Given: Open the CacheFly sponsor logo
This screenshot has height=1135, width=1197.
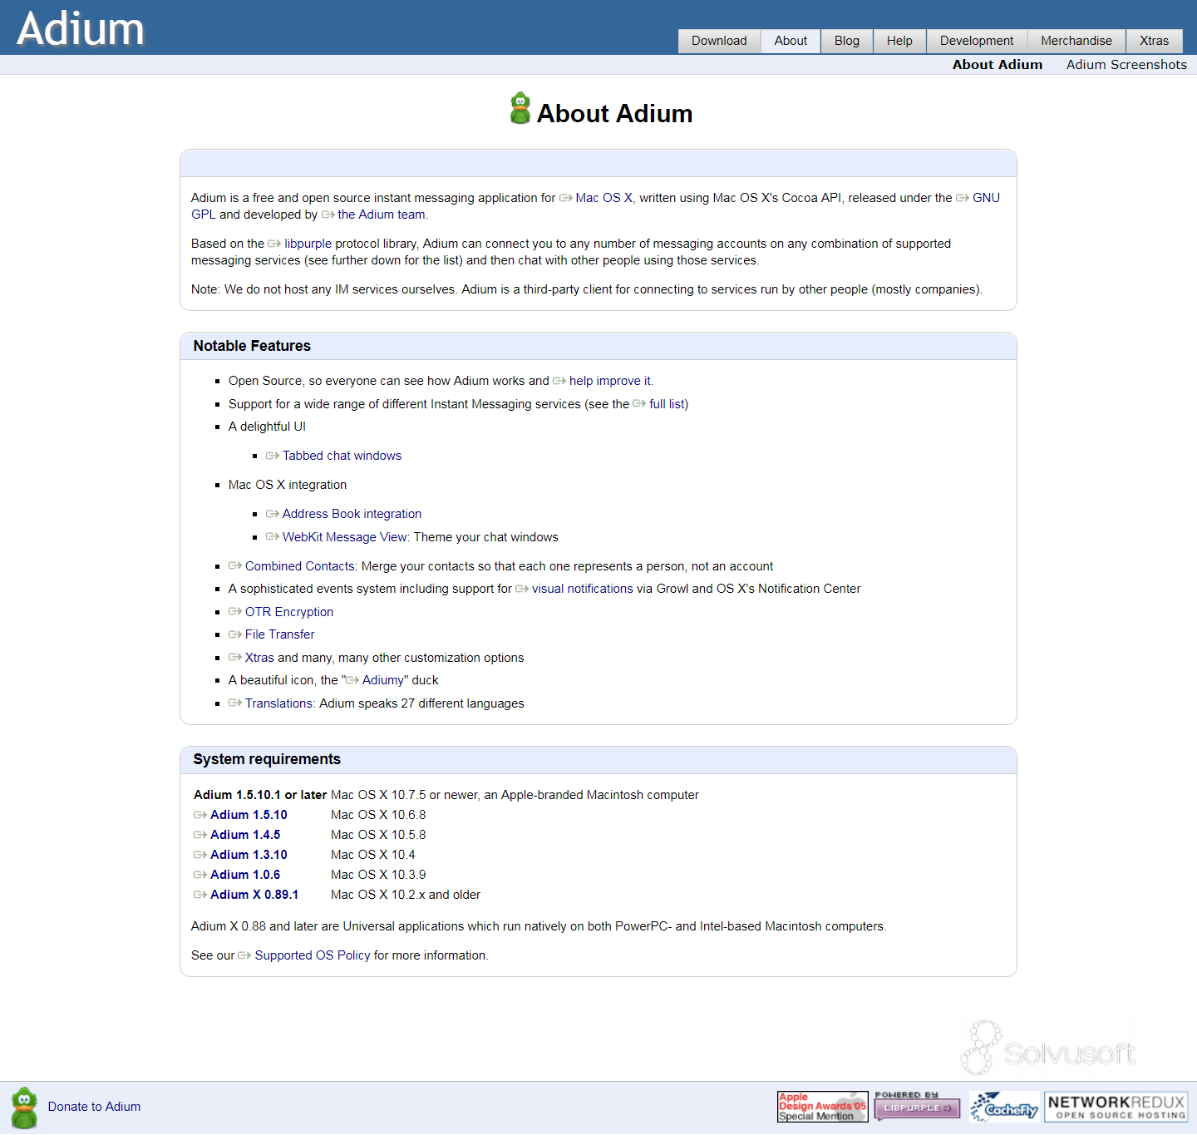Looking at the screenshot, I should (x=1004, y=1107).
